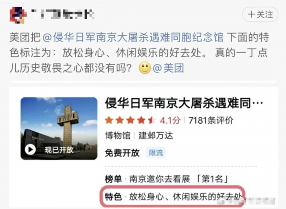Open 榜单 南京邀你去看展 ranking
The image size is (286, 209).
pyautogui.click(x=166, y=179)
